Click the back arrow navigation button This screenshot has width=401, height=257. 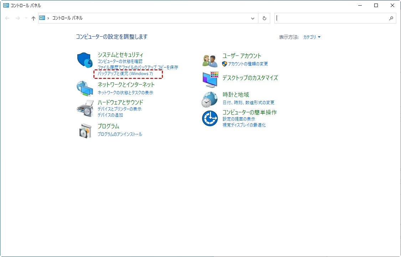7,18
